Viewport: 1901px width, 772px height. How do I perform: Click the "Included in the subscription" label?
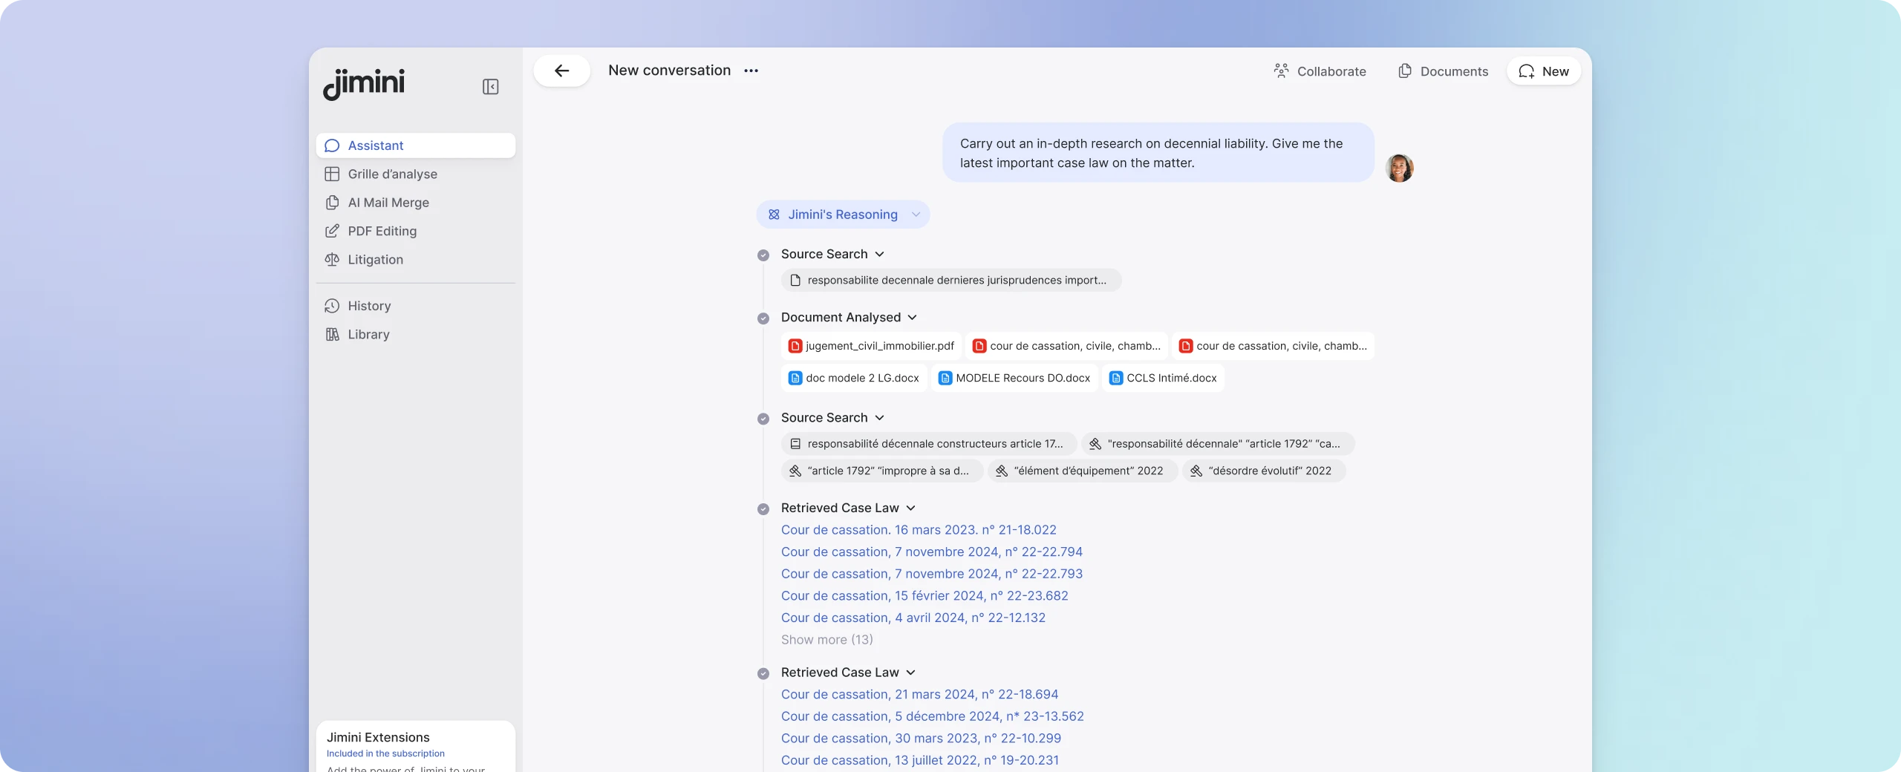[x=385, y=753]
